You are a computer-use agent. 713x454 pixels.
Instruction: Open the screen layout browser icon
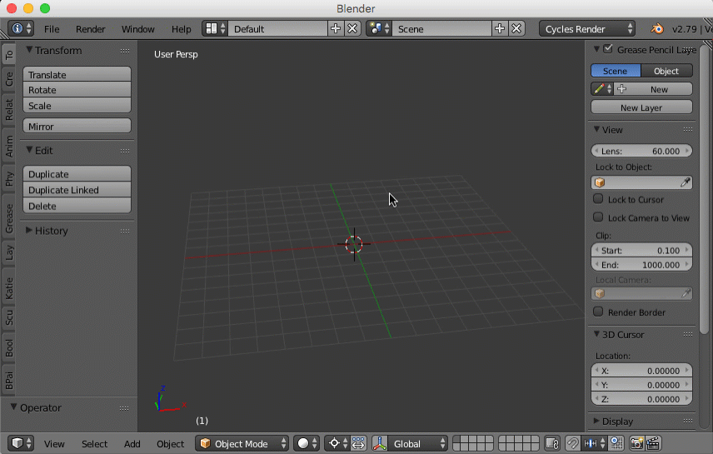click(x=215, y=28)
